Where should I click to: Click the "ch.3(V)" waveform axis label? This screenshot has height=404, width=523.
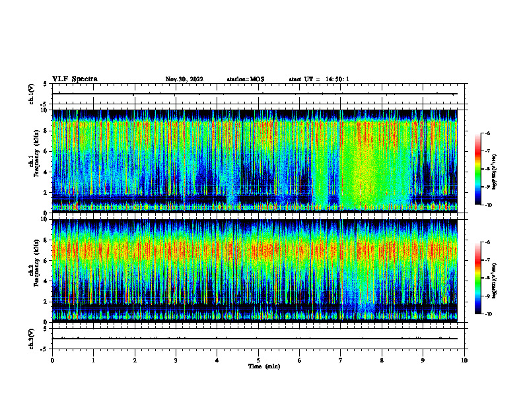(31, 339)
